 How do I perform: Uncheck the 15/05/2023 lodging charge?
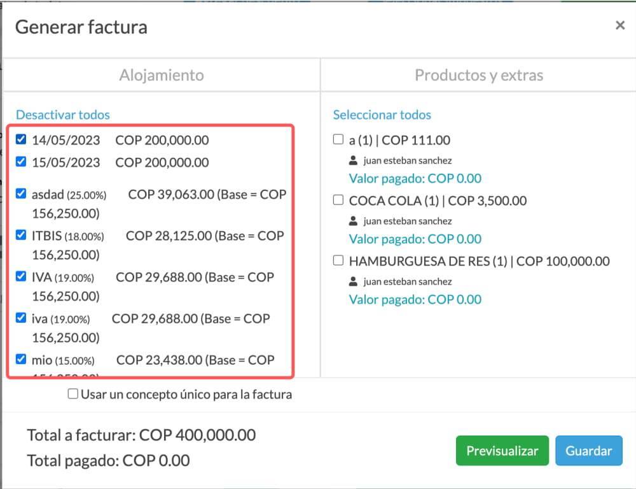click(x=21, y=162)
